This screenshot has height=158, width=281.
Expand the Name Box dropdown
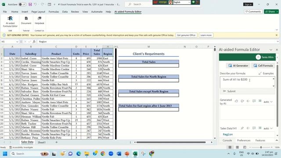point(17,42)
